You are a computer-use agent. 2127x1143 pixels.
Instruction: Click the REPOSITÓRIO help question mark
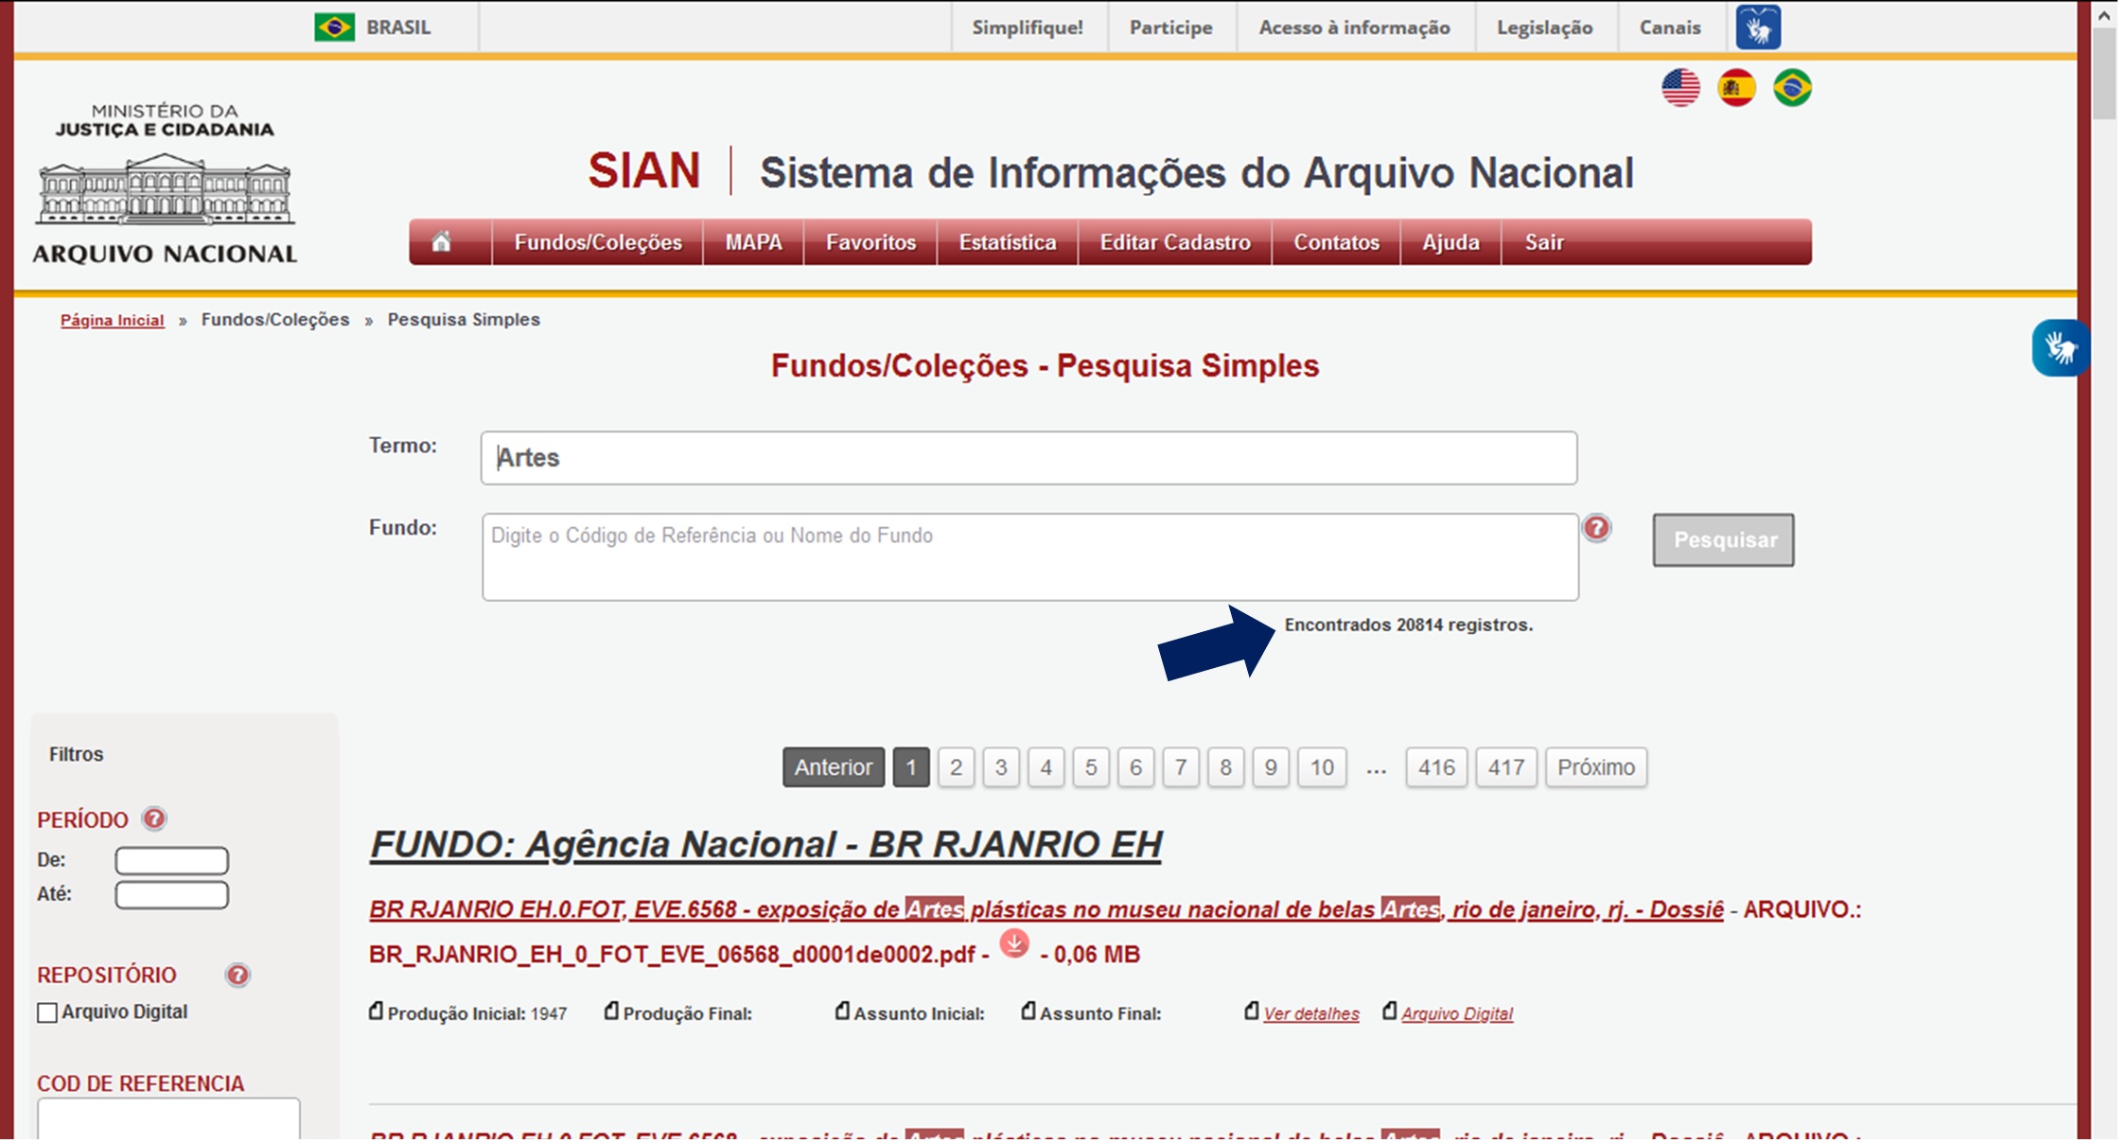click(236, 972)
